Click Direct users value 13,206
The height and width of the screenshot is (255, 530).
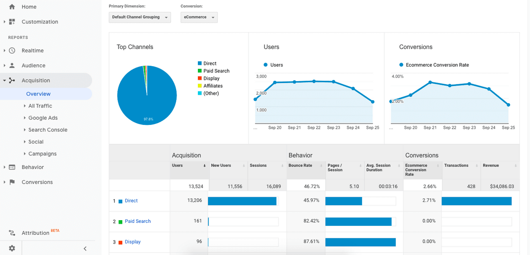(195, 200)
